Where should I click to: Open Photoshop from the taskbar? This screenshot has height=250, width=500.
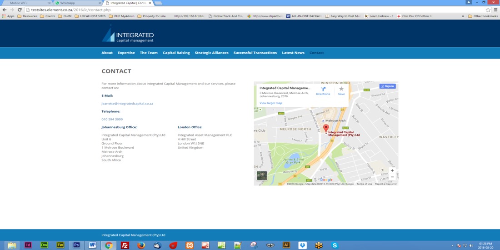tap(76, 245)
